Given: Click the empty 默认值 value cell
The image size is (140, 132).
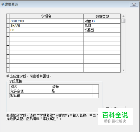Looking at the screenshot, I should (72, 96).
